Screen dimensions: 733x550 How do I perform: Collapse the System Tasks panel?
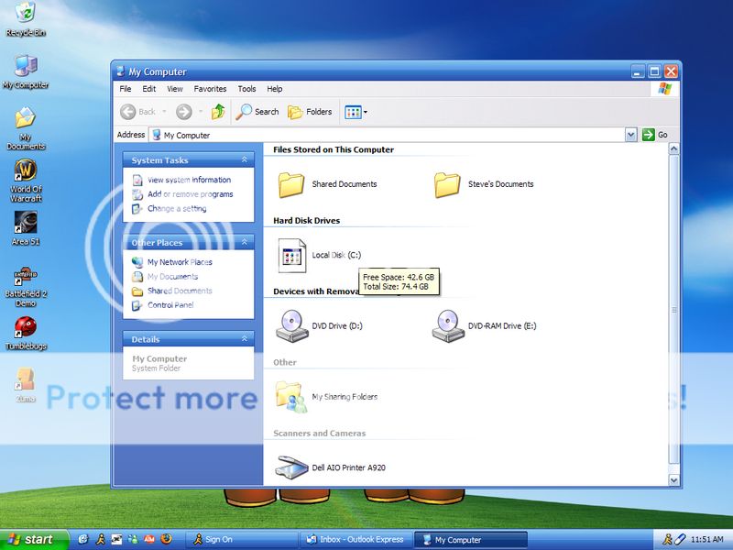click(245, 160)
